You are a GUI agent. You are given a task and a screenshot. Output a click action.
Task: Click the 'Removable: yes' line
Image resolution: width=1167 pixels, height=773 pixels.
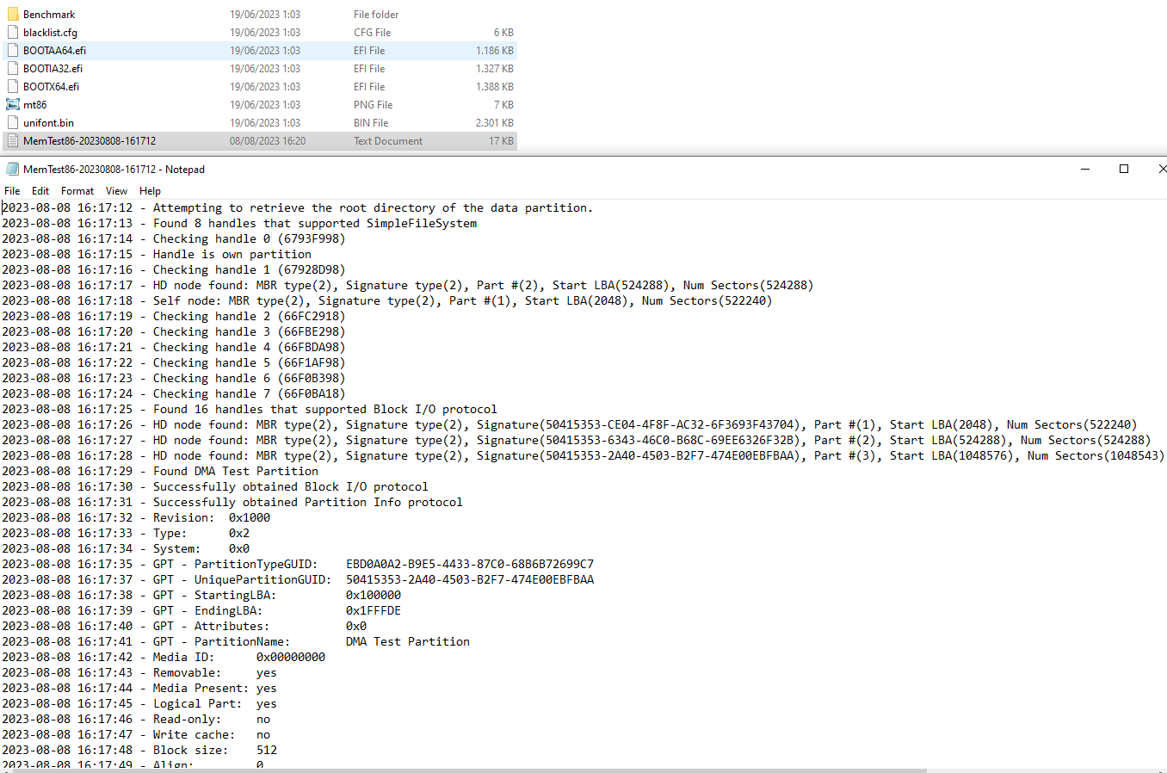(x=139, y=672)
